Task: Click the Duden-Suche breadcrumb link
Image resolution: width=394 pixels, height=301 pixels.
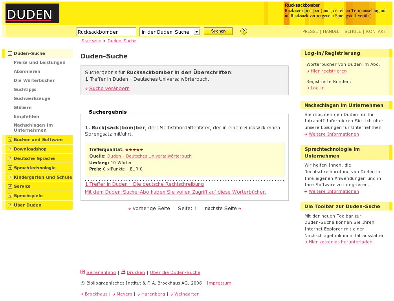Action: tap(122, 41)
